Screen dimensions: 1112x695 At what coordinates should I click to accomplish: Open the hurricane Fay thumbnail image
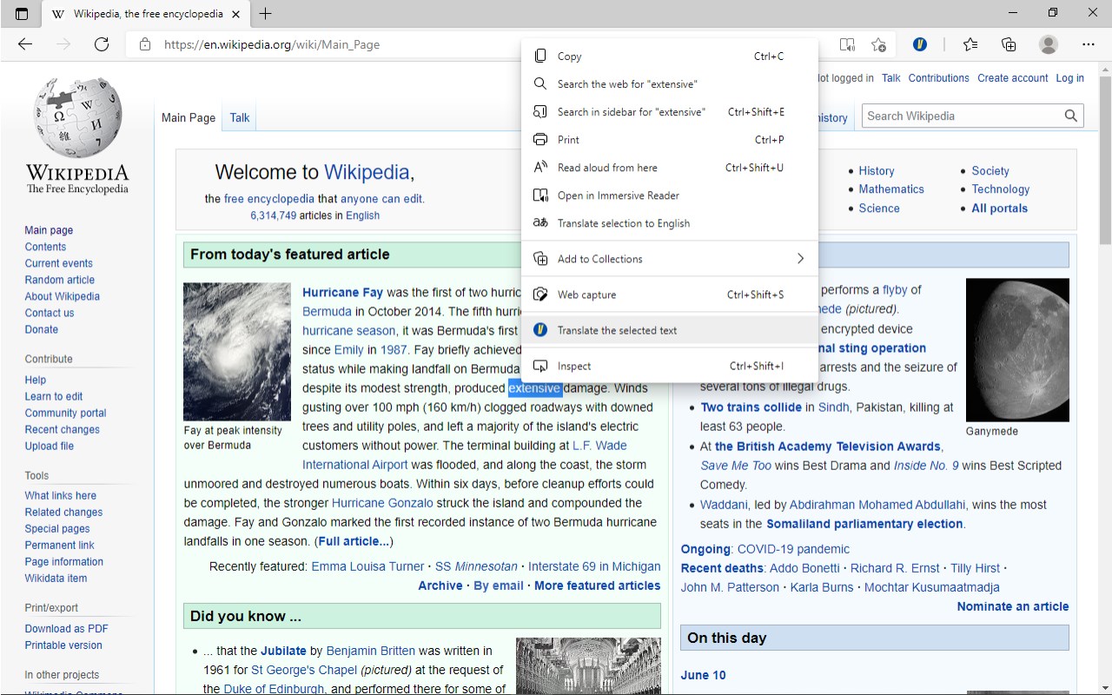237,352
